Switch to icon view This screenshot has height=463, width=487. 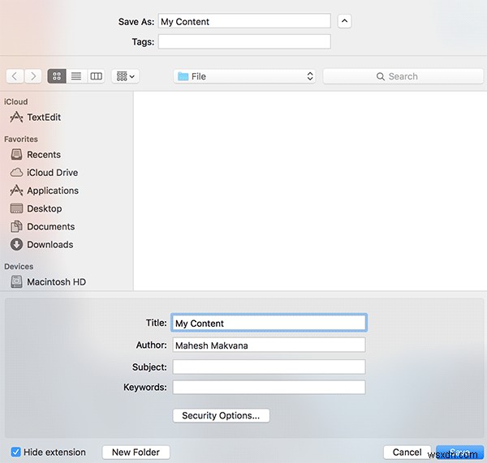(x=57, y=76)
